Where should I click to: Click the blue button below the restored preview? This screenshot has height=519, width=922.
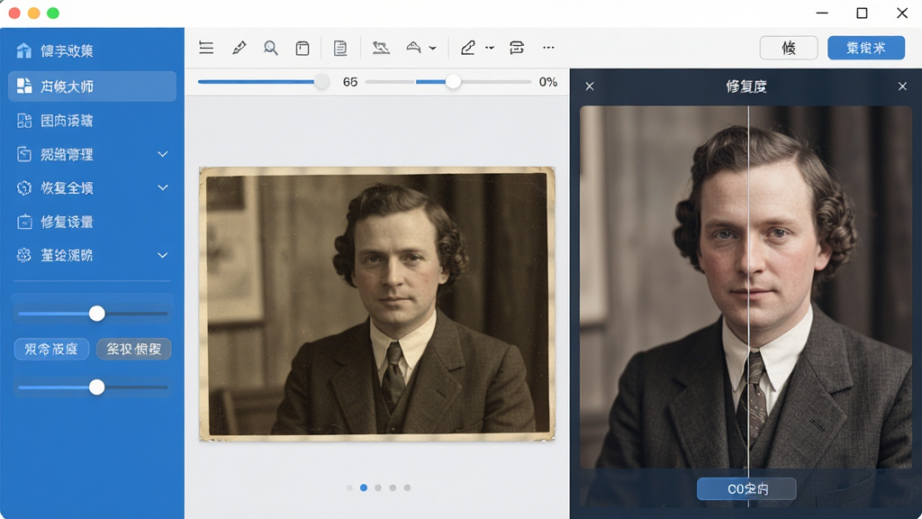coord(746,489)
